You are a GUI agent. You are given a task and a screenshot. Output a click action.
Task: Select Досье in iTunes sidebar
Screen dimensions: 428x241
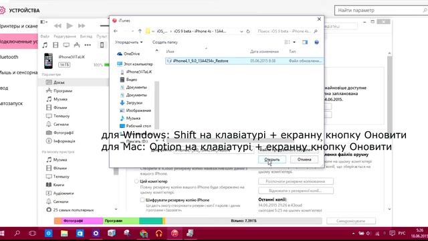[73, 82]
